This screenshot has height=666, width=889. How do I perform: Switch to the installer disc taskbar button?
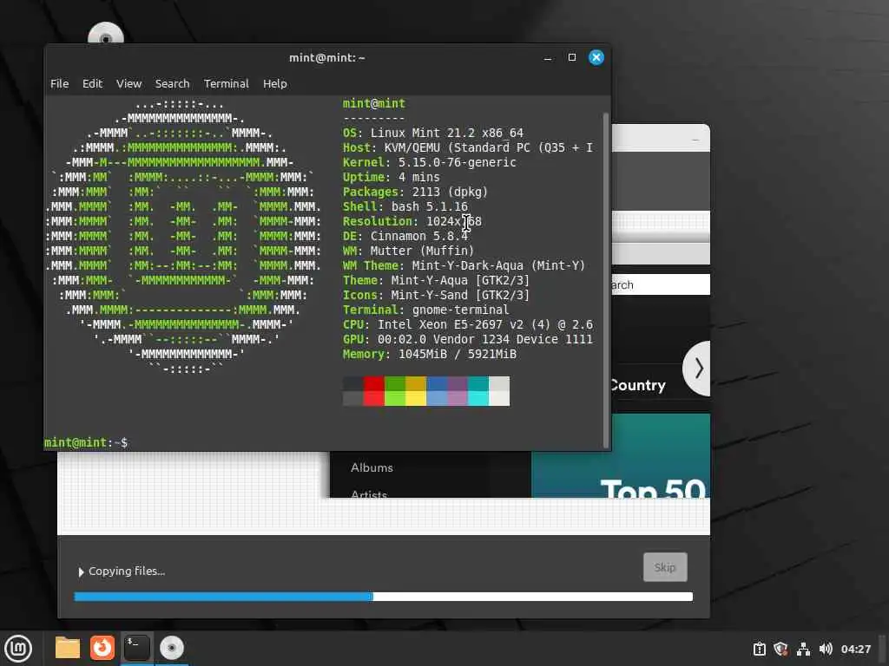(171, 648)
